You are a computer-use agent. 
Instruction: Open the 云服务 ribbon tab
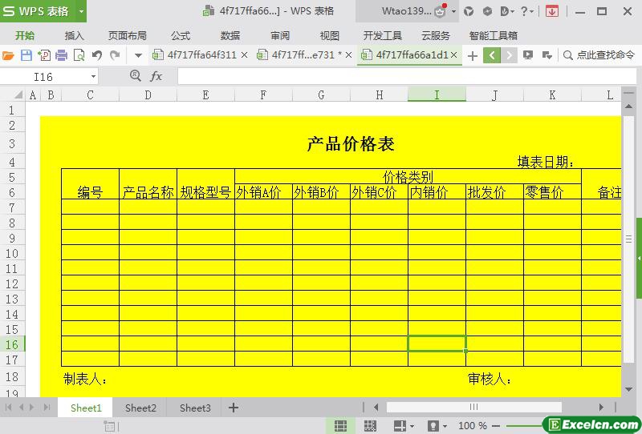tap(436, 35)
